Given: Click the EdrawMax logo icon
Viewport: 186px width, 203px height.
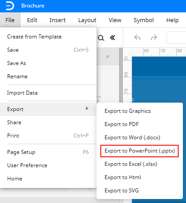Looking at the screenshot, I should (10, 6).
